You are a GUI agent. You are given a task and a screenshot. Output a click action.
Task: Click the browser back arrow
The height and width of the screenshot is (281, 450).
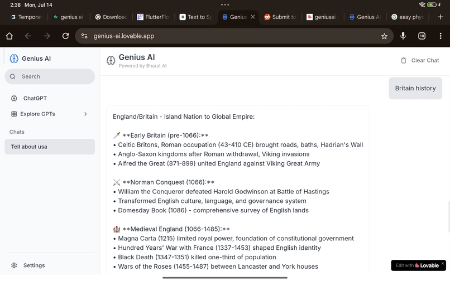tap(28, 36)
